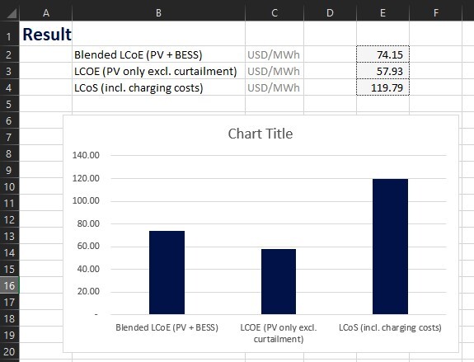Click the 40.00 axis label
474x362 pixels.
pyautogui.click(x=88, y=269)
